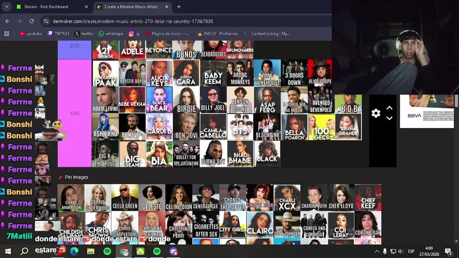The image size is (459, 258).
Task: Open youtube bookmark
Action: 31,34
